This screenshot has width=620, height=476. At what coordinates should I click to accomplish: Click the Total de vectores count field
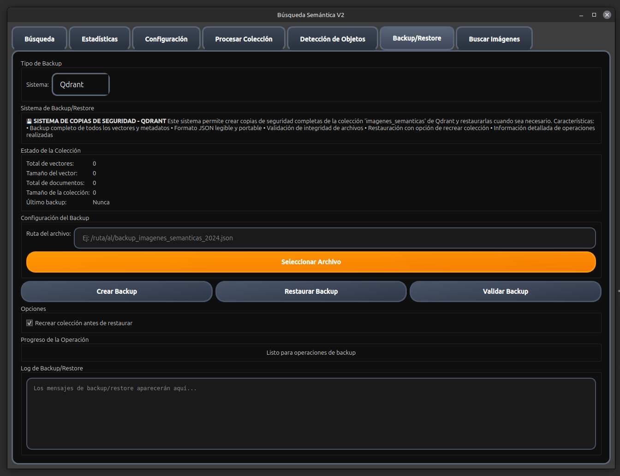click(94, 163)
